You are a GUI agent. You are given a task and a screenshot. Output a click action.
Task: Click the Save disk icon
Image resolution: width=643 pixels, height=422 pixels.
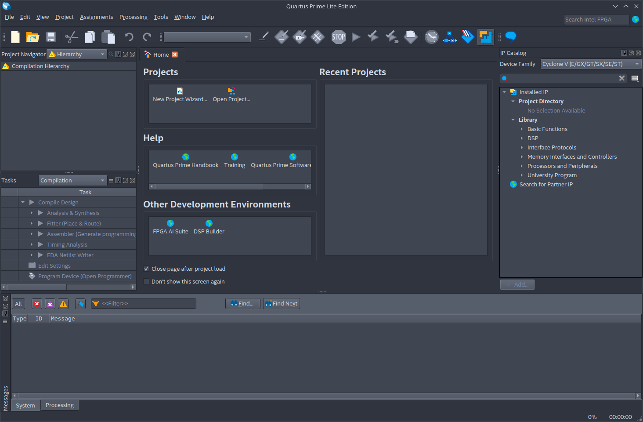point(51,37)
